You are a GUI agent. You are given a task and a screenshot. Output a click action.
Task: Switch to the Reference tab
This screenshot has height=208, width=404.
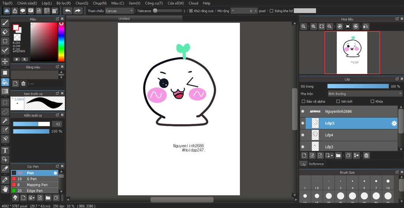pos(316,164)
